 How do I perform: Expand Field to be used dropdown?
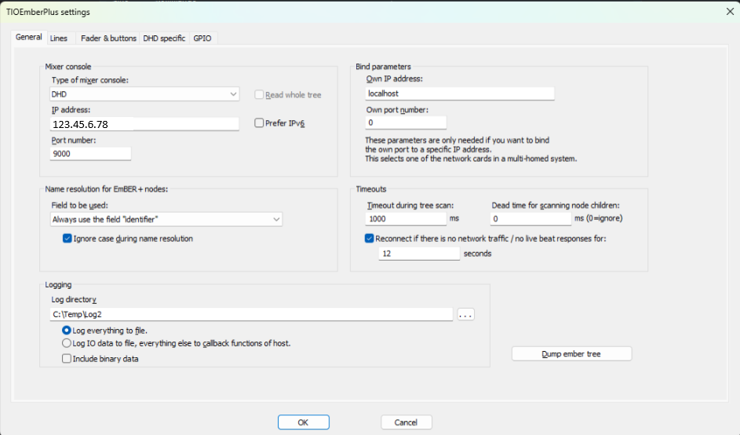click(x=166, y=219)
